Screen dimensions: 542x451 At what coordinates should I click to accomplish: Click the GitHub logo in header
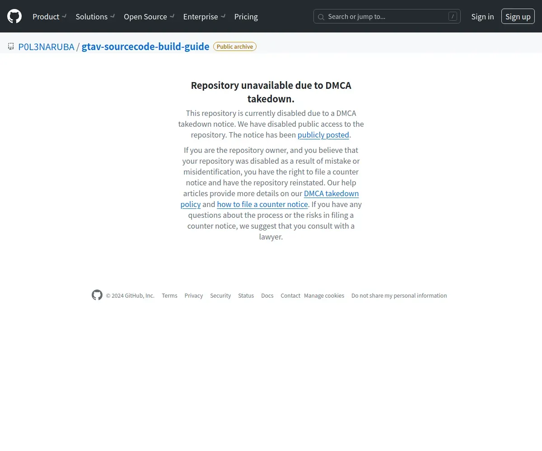[x=14, y=17]
